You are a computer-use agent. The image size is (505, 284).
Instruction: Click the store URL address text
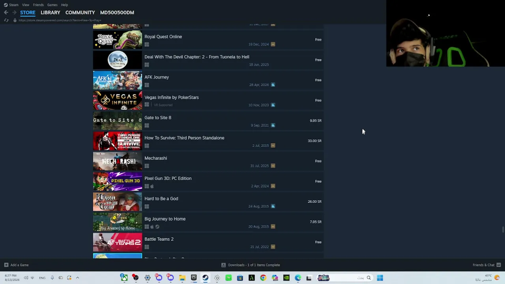[60, 20]
